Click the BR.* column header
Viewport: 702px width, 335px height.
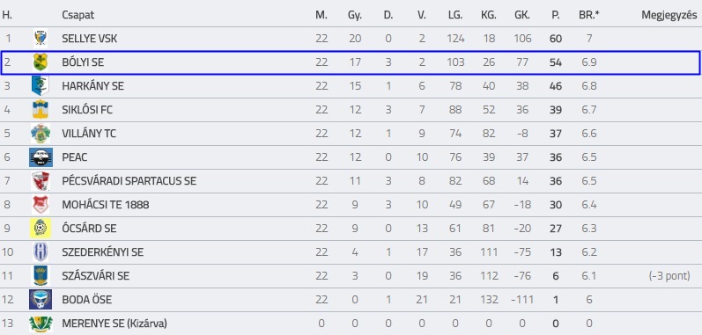click(589, 15)
